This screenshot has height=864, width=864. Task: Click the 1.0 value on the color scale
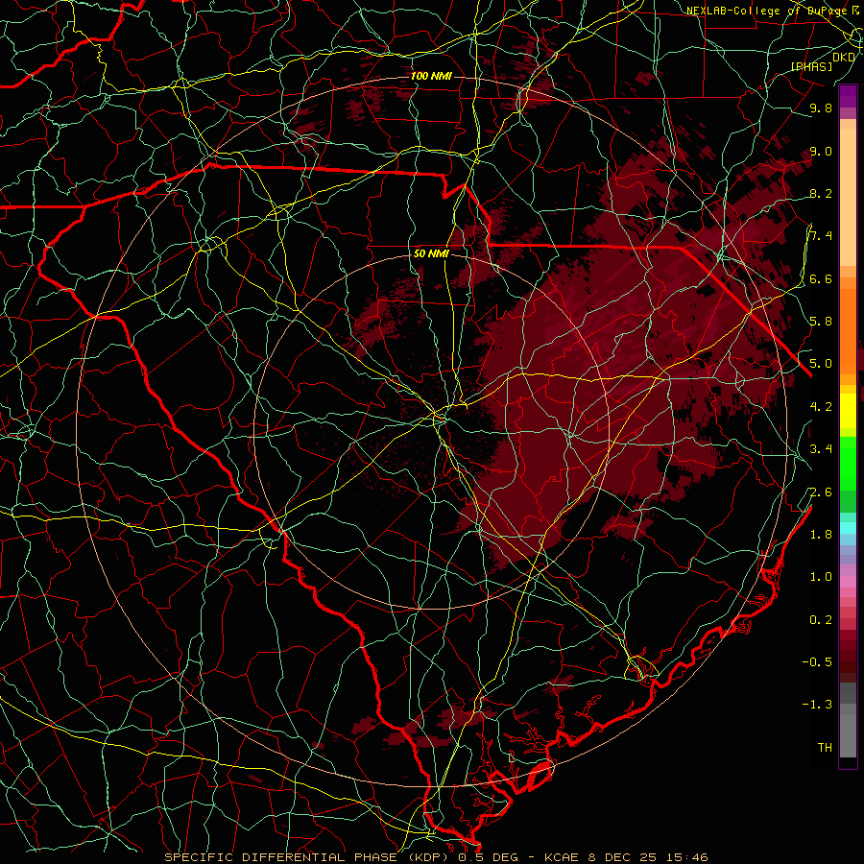821,576
